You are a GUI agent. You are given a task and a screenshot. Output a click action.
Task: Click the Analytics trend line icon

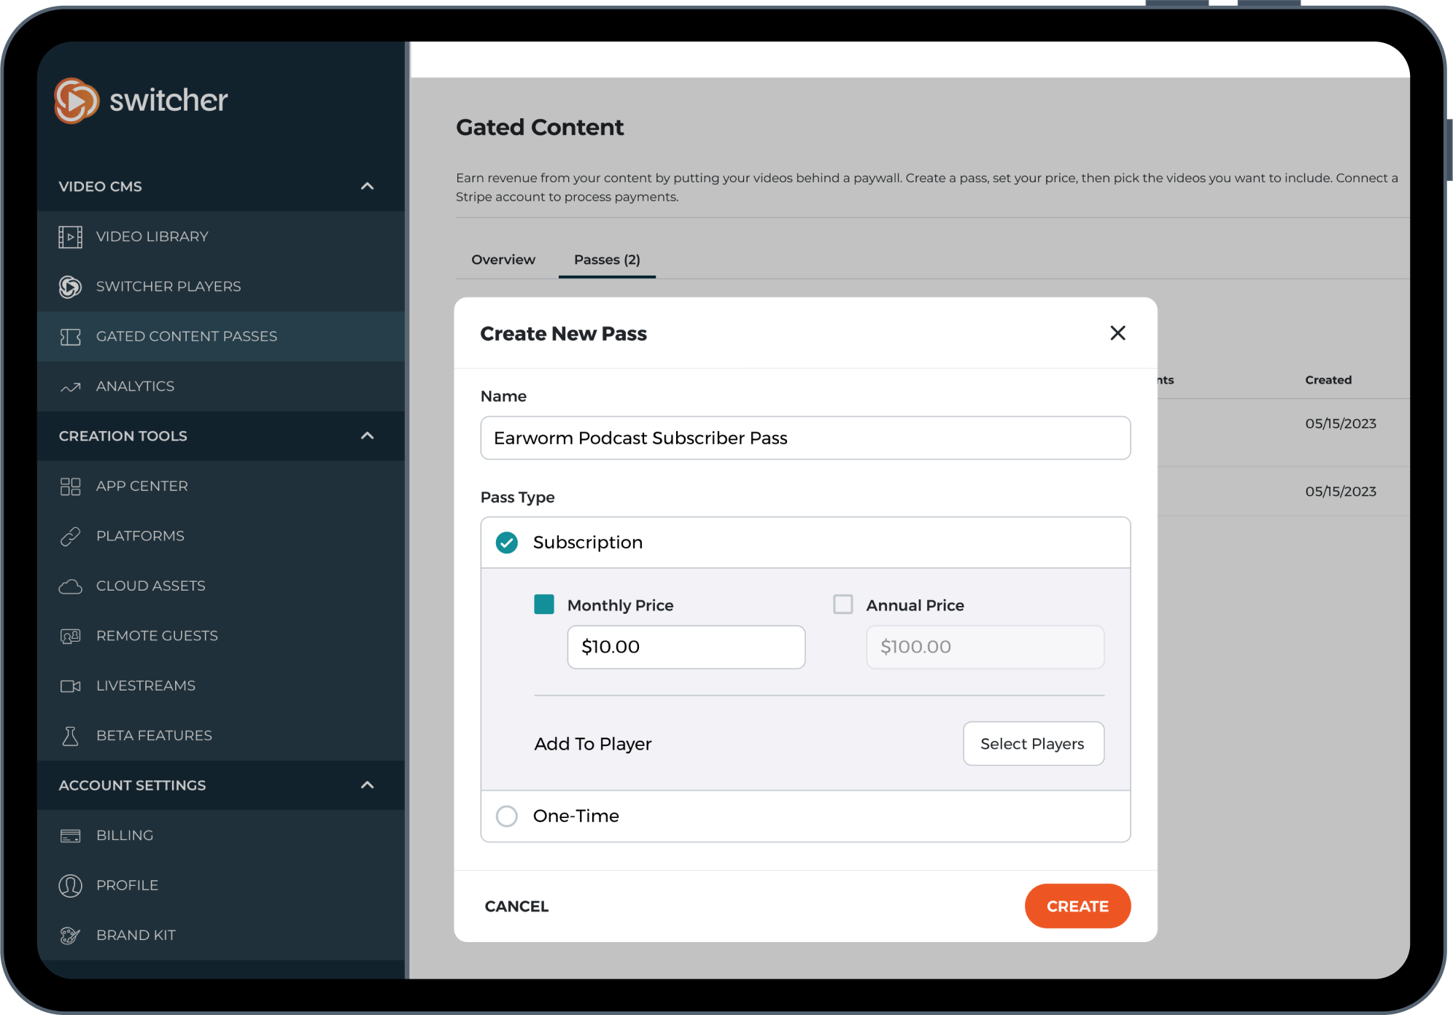(x=70, y=386)
